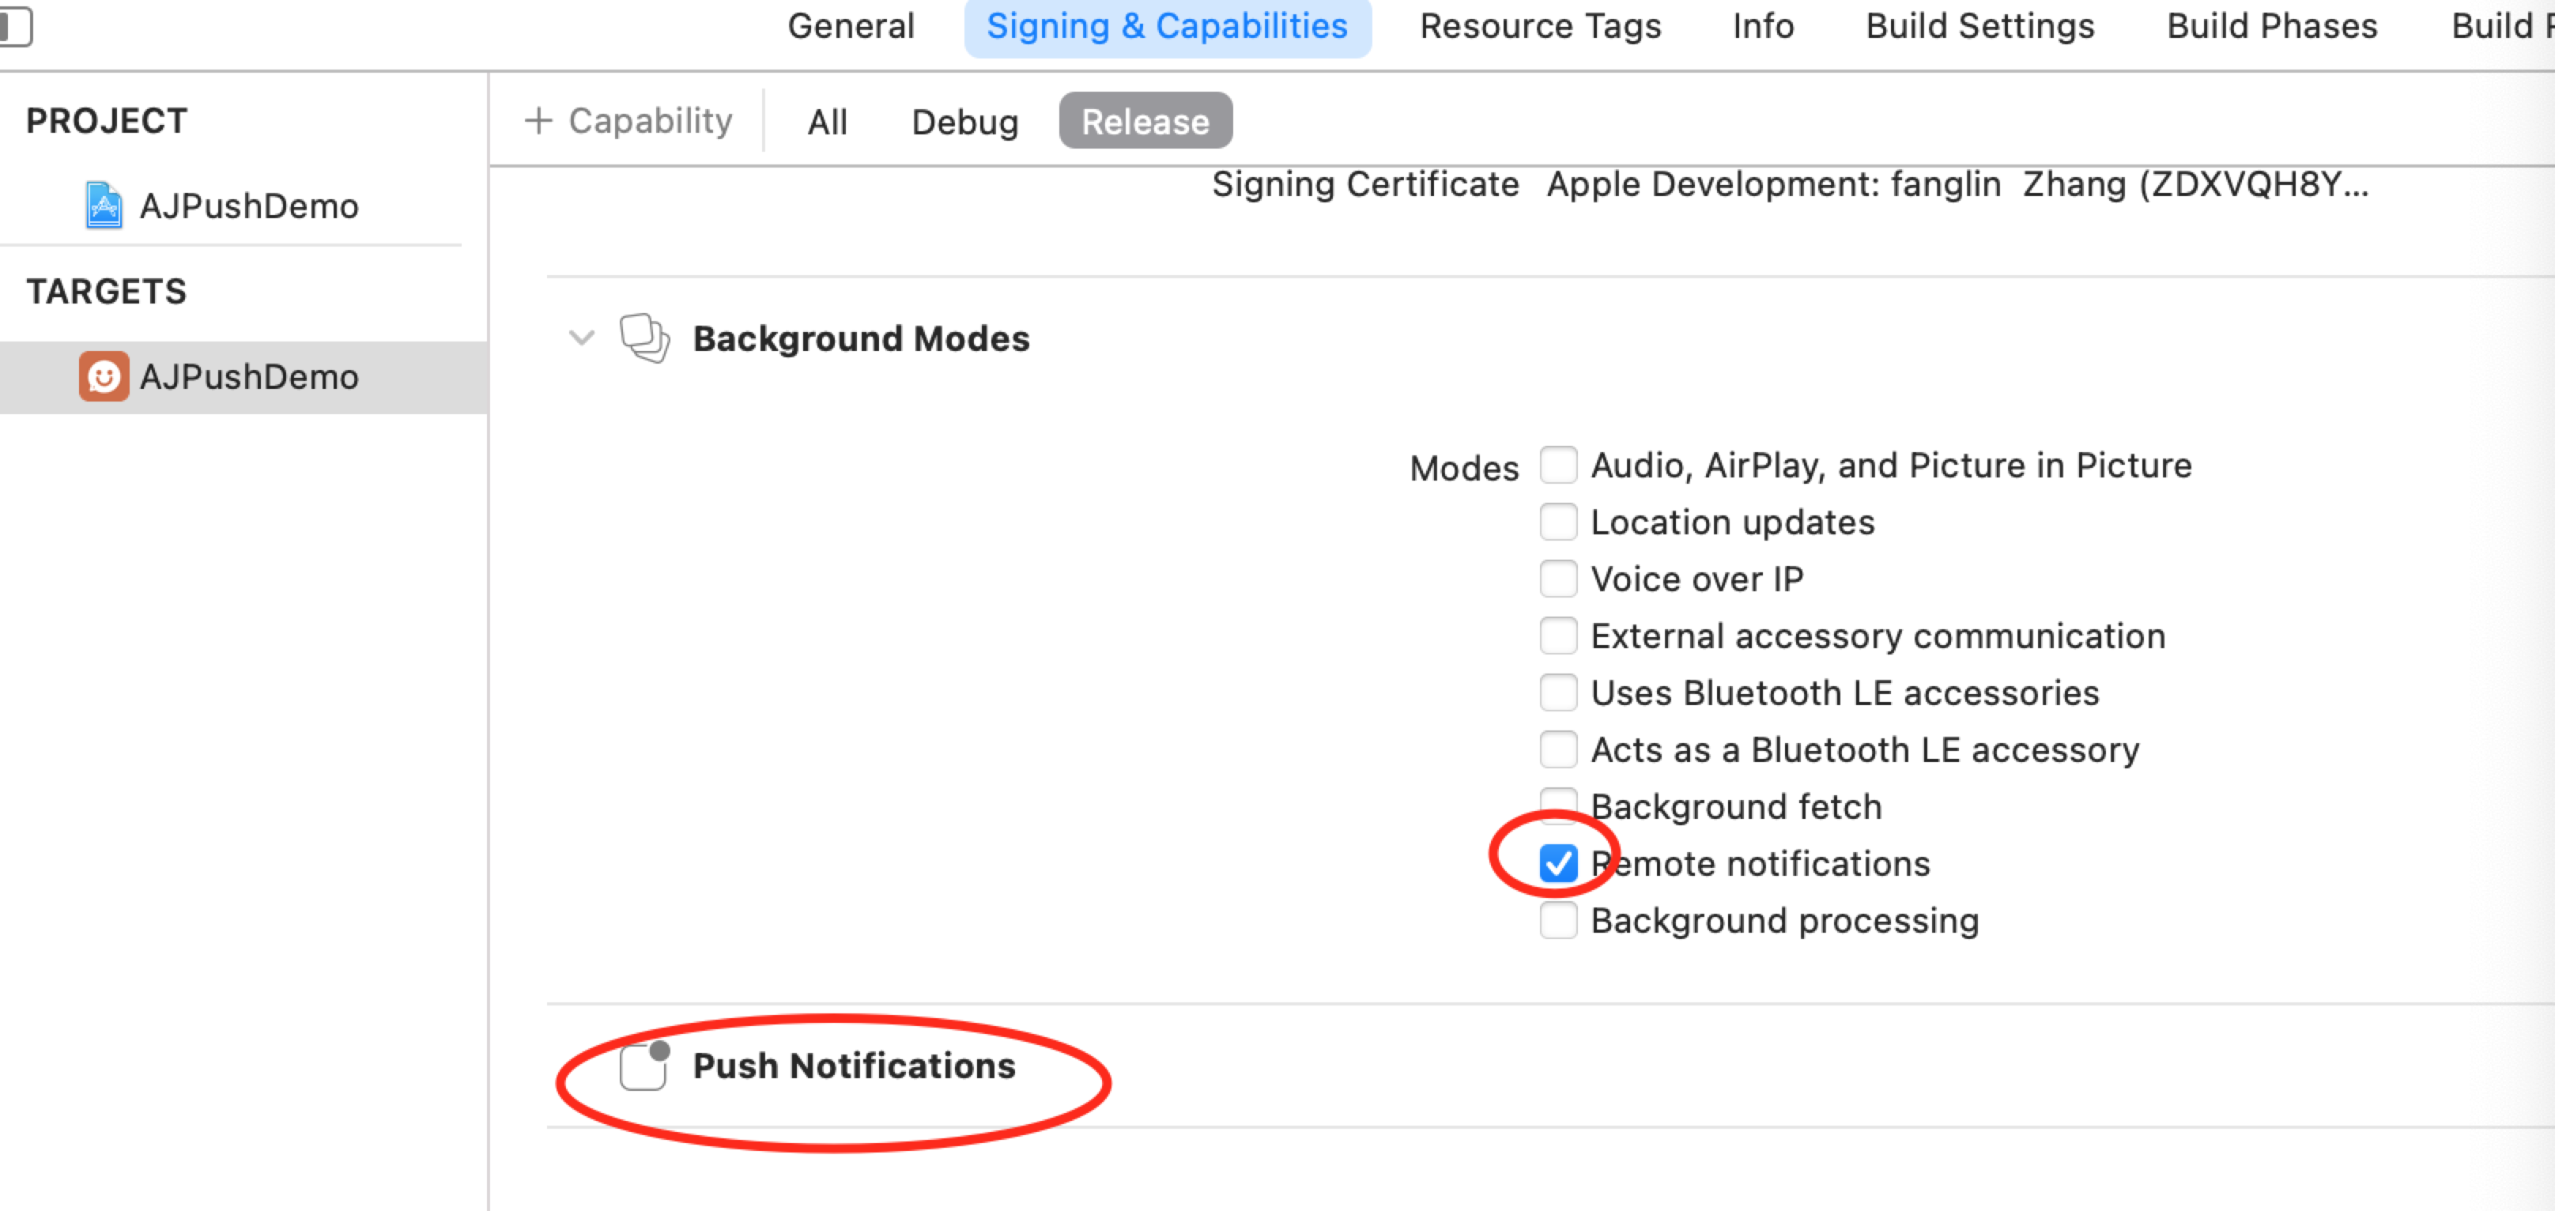2555x1211 pixels.
Task: Click the AJPushDemo target app icon
Action: coord(103,377)
